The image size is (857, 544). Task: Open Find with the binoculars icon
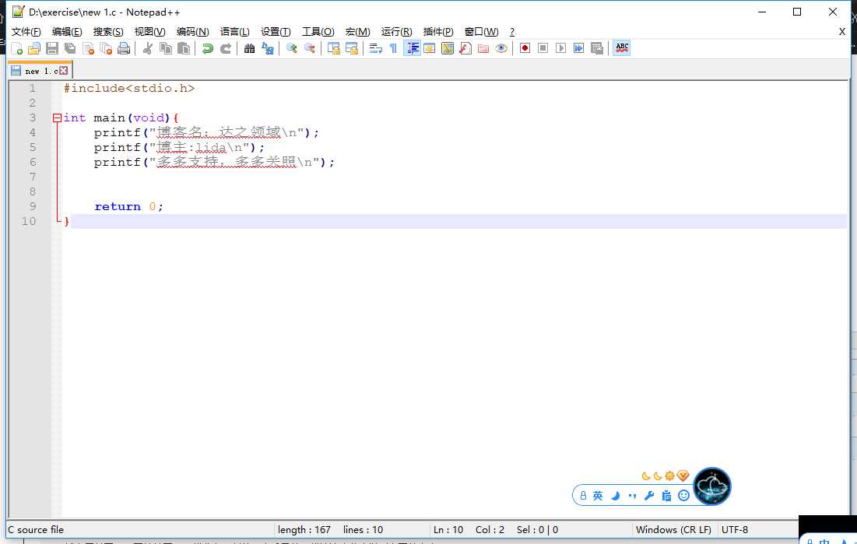(x=249, y=48)
